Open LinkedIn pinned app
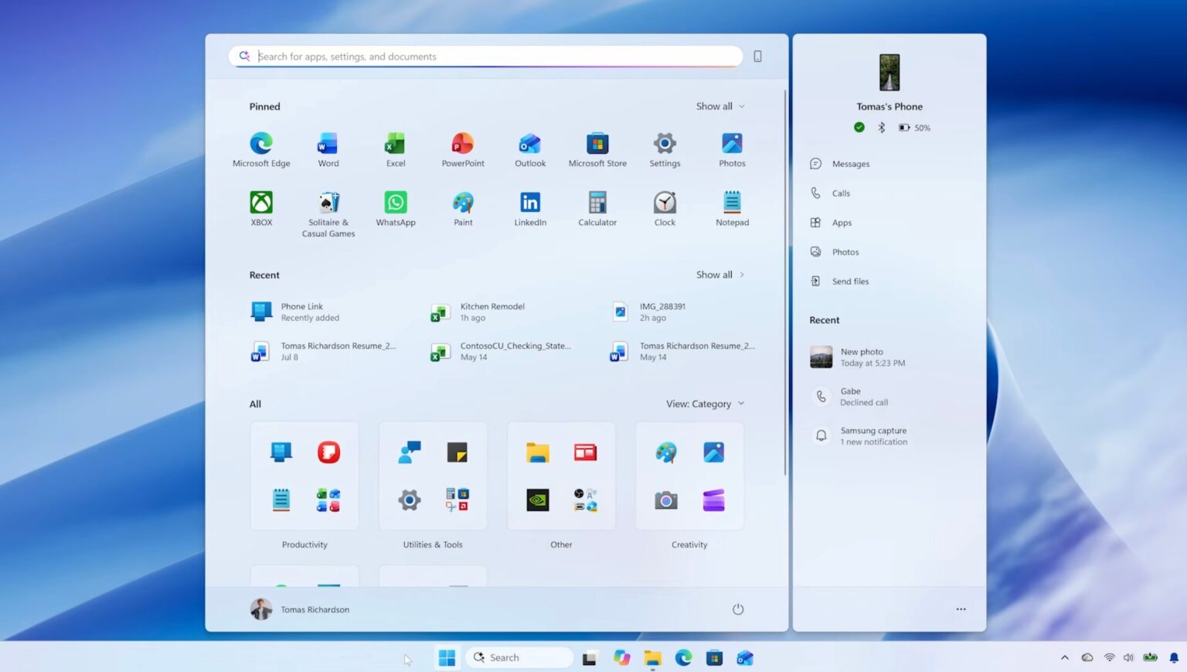The width and height of the screenshot is (1187, 672). (x=530, y=209)
